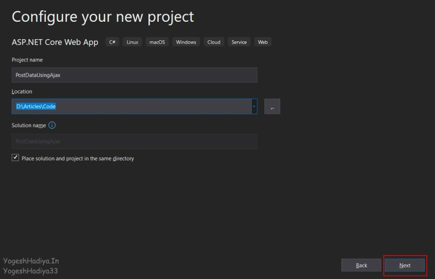Click the macOS tag
Screen dimensions: 435x279
[x=157, y=42]
